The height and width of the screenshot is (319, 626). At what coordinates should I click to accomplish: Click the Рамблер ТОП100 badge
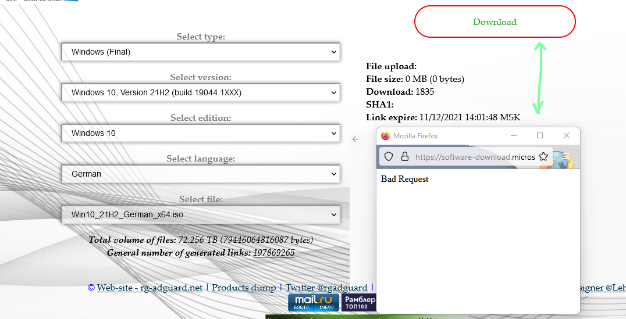(x=359, y=302)
